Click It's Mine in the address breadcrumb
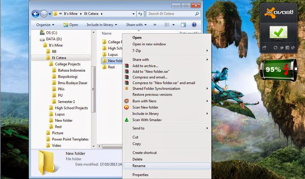 pos(71,14)
